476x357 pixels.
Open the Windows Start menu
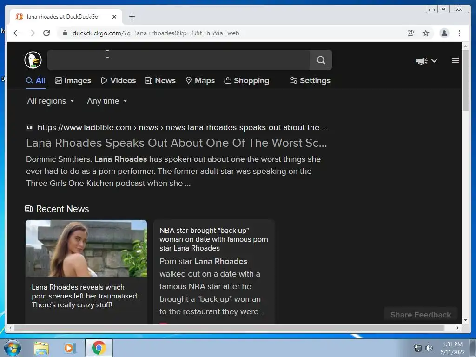(x=12, y=348)
